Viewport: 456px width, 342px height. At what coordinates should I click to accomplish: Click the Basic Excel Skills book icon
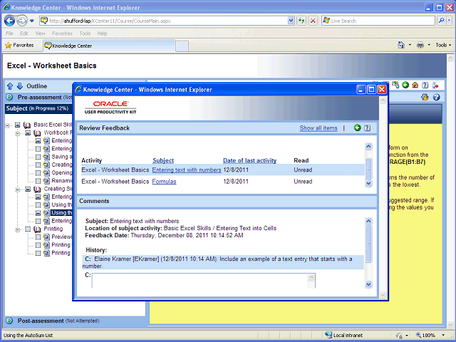click(x=27, y=125)
